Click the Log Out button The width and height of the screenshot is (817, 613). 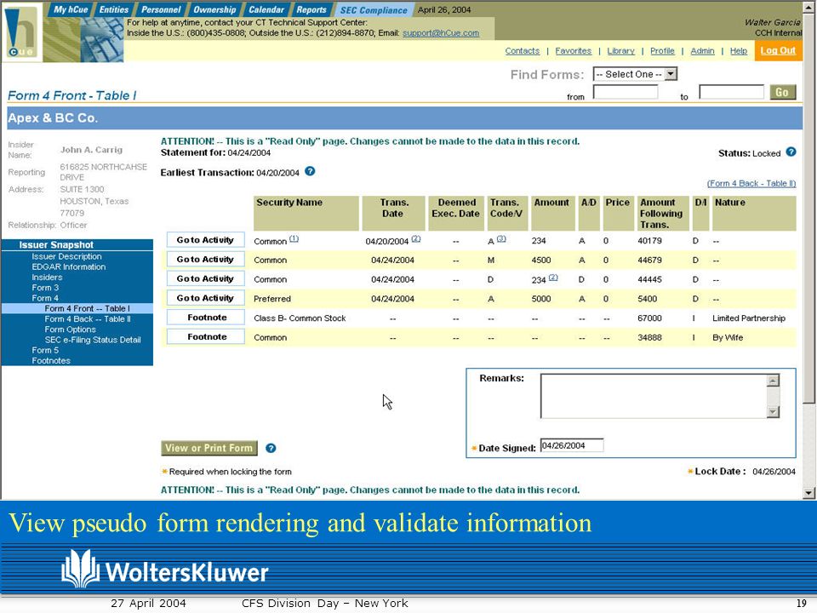click(x=778, y=50)
